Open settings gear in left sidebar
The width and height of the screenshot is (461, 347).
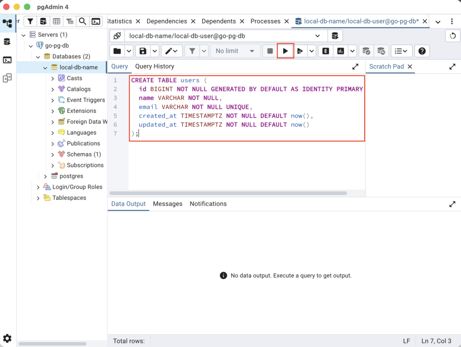(7, 338)
